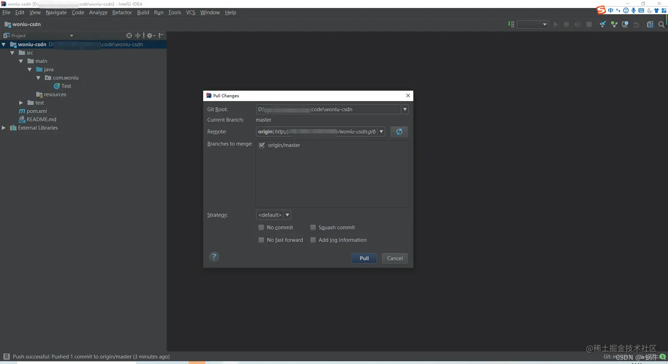Expand the test folder node

(x=21, y=103)
